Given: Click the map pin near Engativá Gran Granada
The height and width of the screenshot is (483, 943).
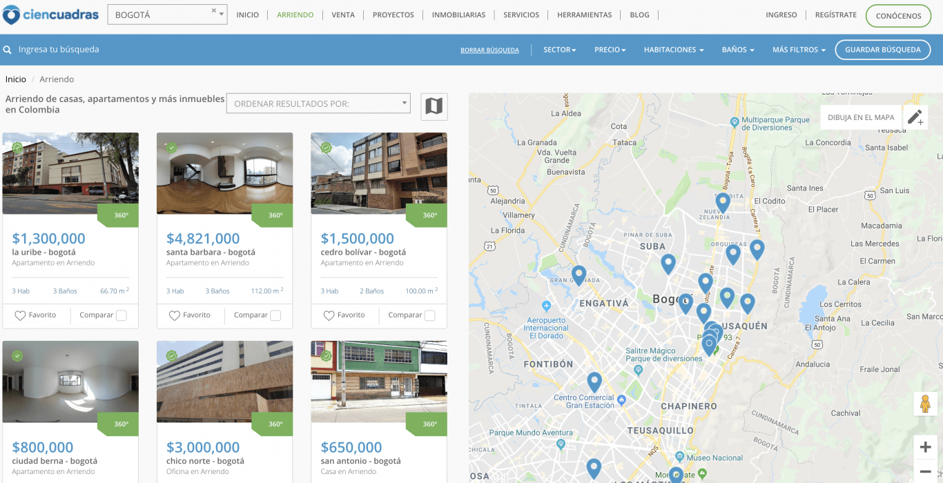Looking at the screenshot, I should 579,275.
